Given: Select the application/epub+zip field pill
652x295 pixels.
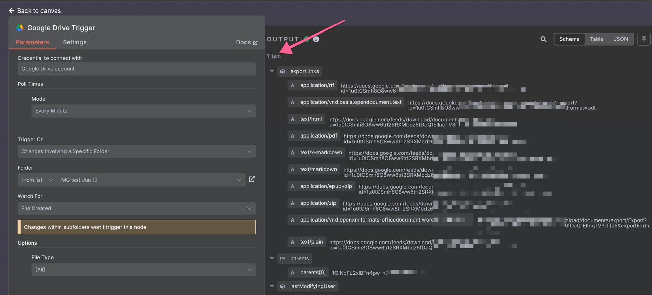Looking at the screenshot, I should click(321, 186).
